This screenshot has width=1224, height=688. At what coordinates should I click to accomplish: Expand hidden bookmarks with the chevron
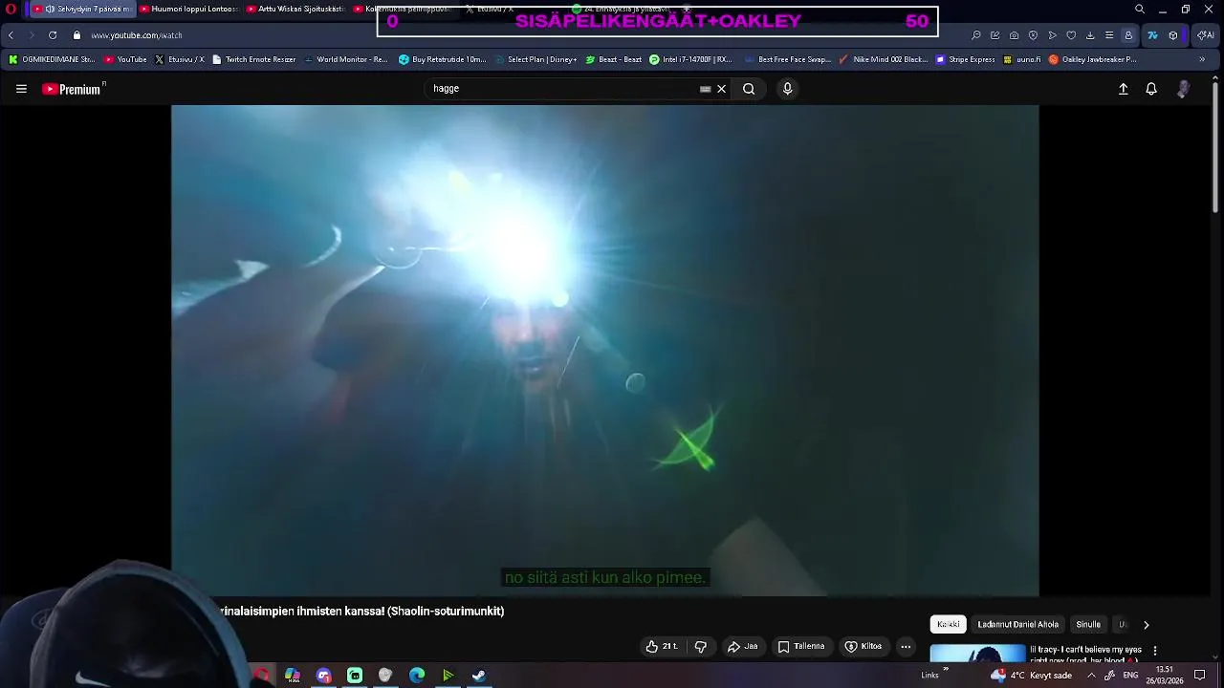(x=1203, y=59)
